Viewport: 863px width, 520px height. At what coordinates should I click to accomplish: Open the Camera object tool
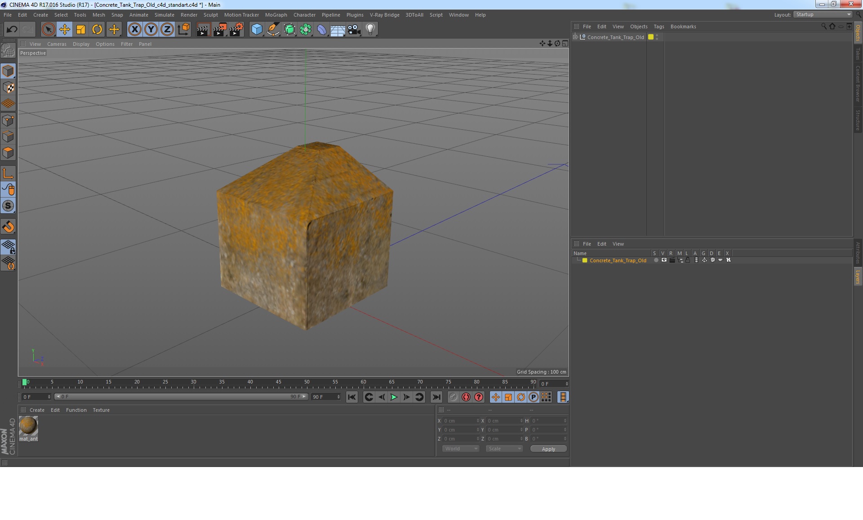point(354,30)
